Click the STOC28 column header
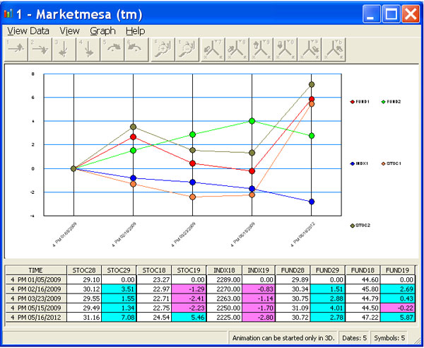Image resolution: width=424 pixels, height=348 pixels. coord(84,269)
